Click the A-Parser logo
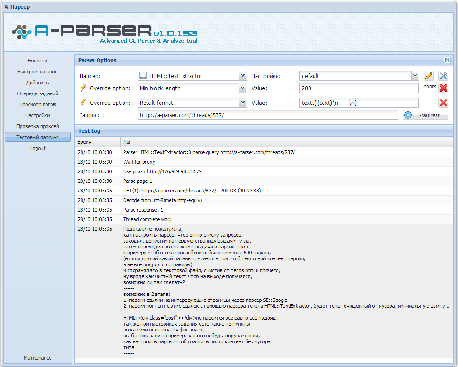This screenshot has height=367, width=458. (104, 33)
